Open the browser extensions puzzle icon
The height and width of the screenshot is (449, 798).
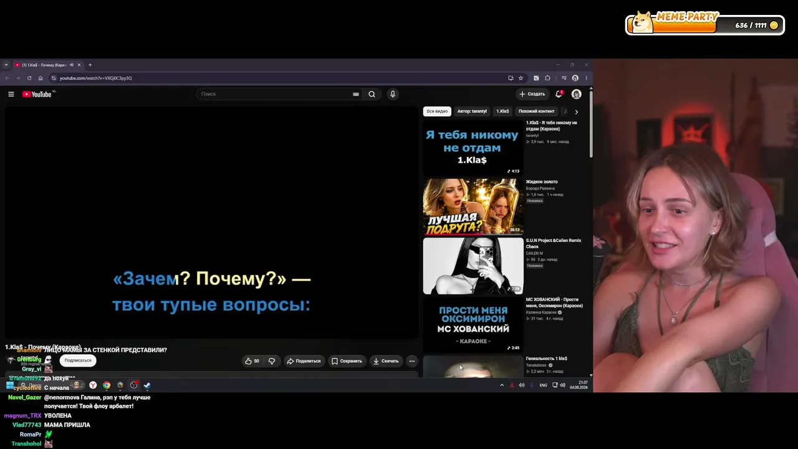point(547,78)
